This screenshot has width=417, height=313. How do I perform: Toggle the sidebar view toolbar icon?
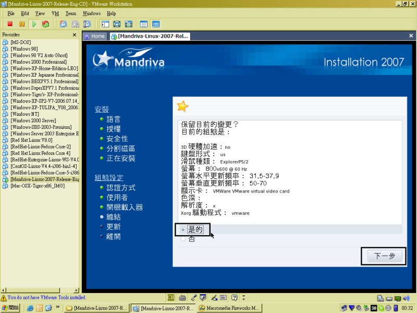pyautogui.click(x=105, y=24)
